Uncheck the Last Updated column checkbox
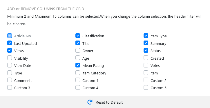 click(10, 43)
